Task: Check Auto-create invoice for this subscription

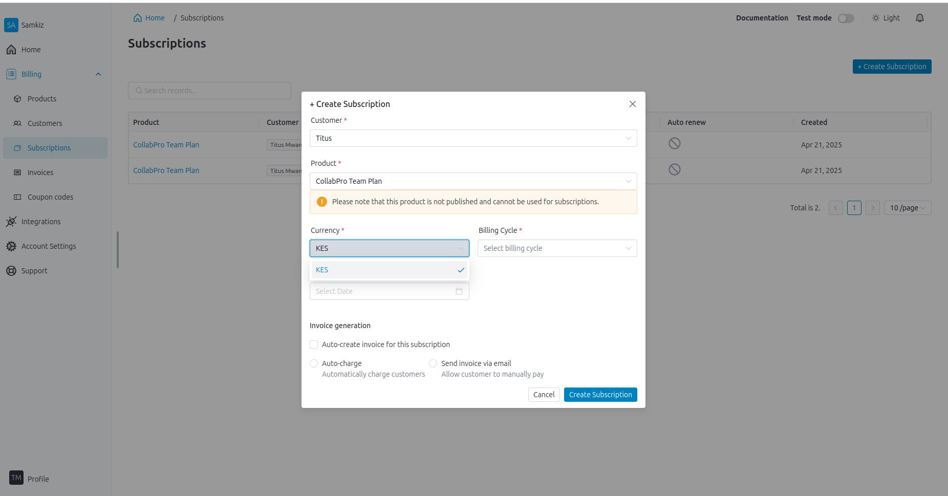Action: tap(314, 344)
